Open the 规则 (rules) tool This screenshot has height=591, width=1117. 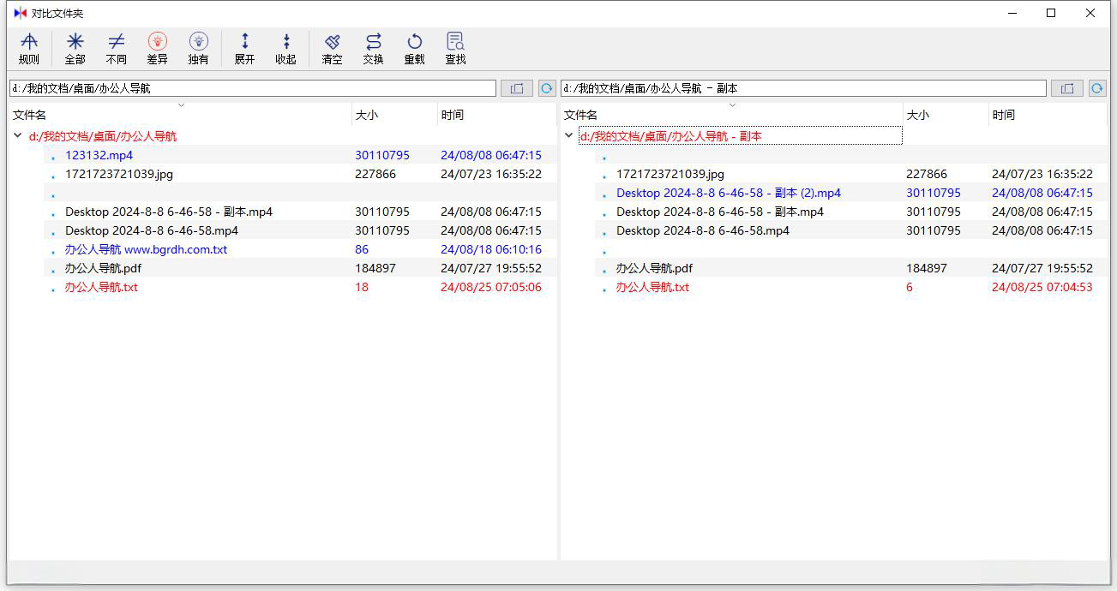29,49
